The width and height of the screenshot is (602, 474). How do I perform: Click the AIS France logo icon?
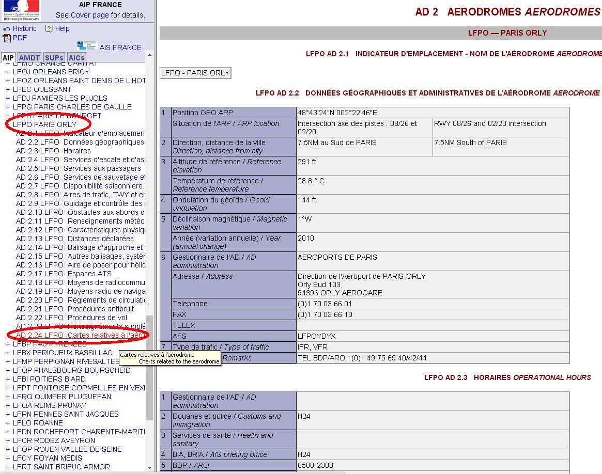(x=87, y=45)
